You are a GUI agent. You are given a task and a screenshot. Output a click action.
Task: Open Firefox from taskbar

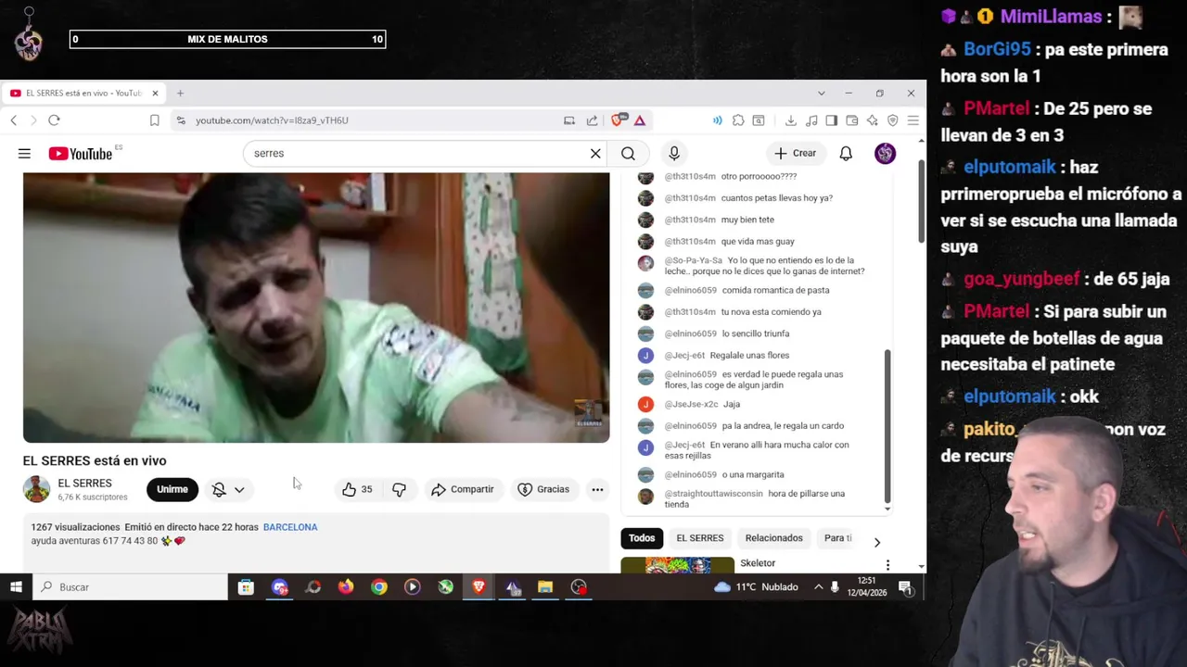346,587
